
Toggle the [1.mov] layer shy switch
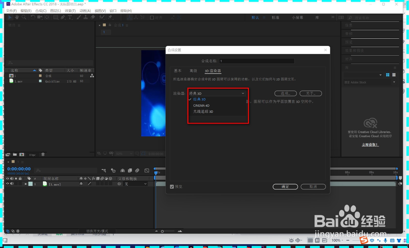tap(81, 184)
